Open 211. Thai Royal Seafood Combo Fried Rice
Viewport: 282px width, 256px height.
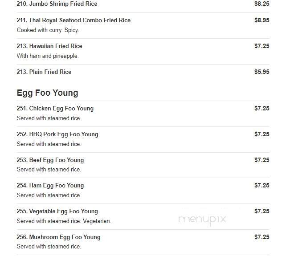point(74,20)
